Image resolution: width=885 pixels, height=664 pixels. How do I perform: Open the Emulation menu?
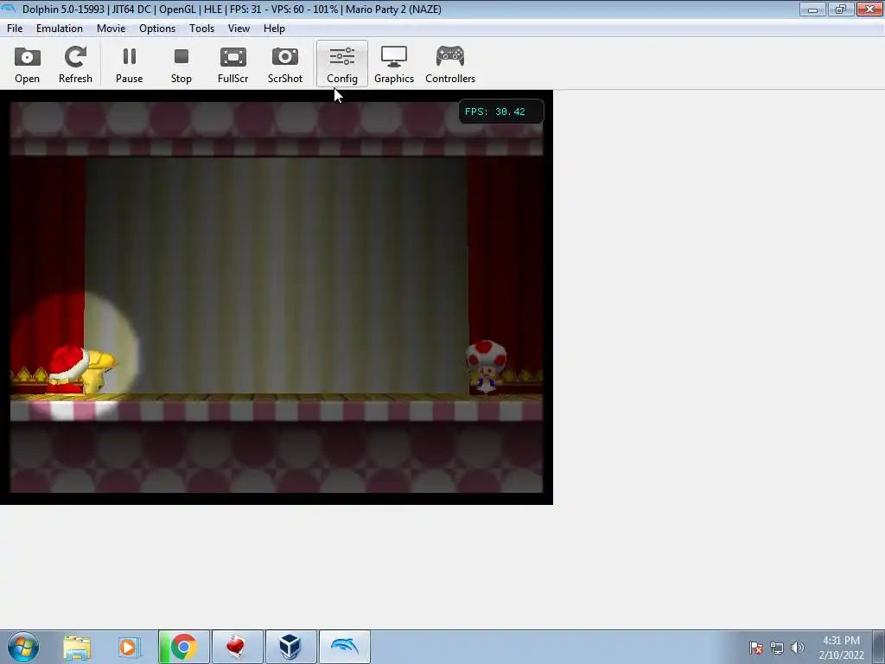pos(60,29)
